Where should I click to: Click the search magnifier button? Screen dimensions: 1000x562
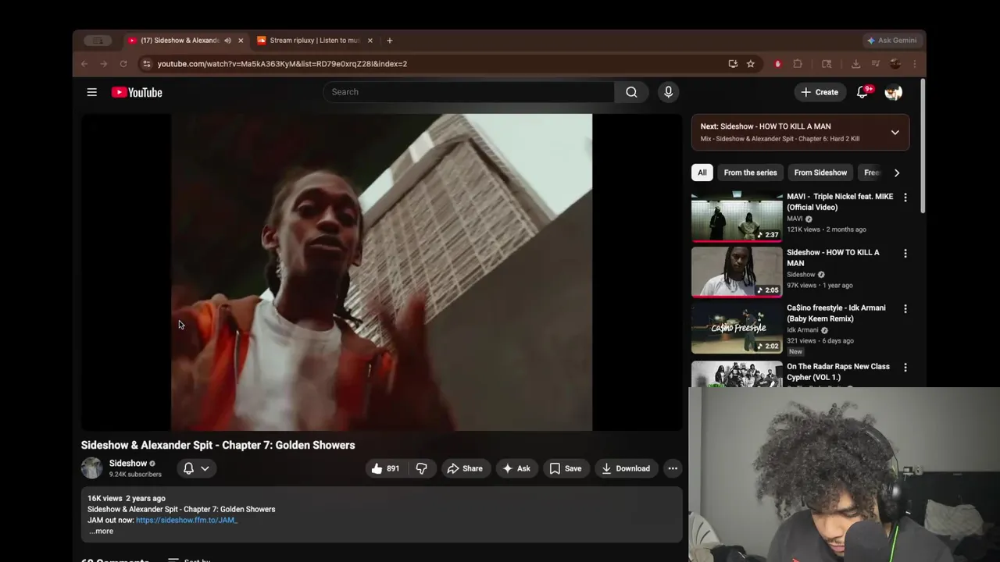point(631,92)
